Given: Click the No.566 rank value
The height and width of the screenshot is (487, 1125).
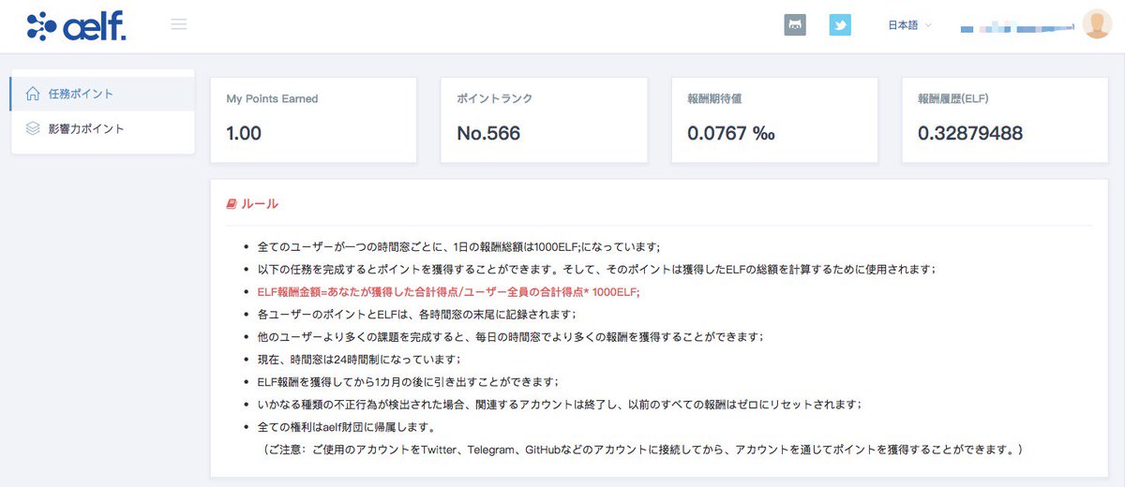Looking at the screenshot, I should (x=488, y=133).
